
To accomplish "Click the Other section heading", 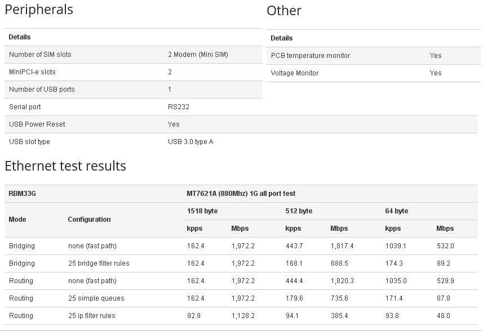I will (x=284, y=11).
